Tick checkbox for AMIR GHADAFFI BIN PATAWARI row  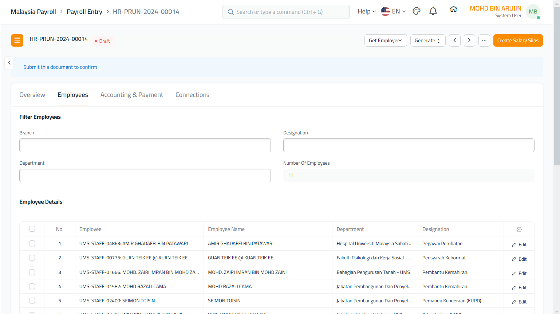32,243
